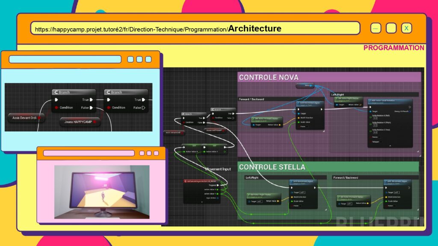Maximize the main Architecture window
438x246 pixels.
click(x=391, y=28)
